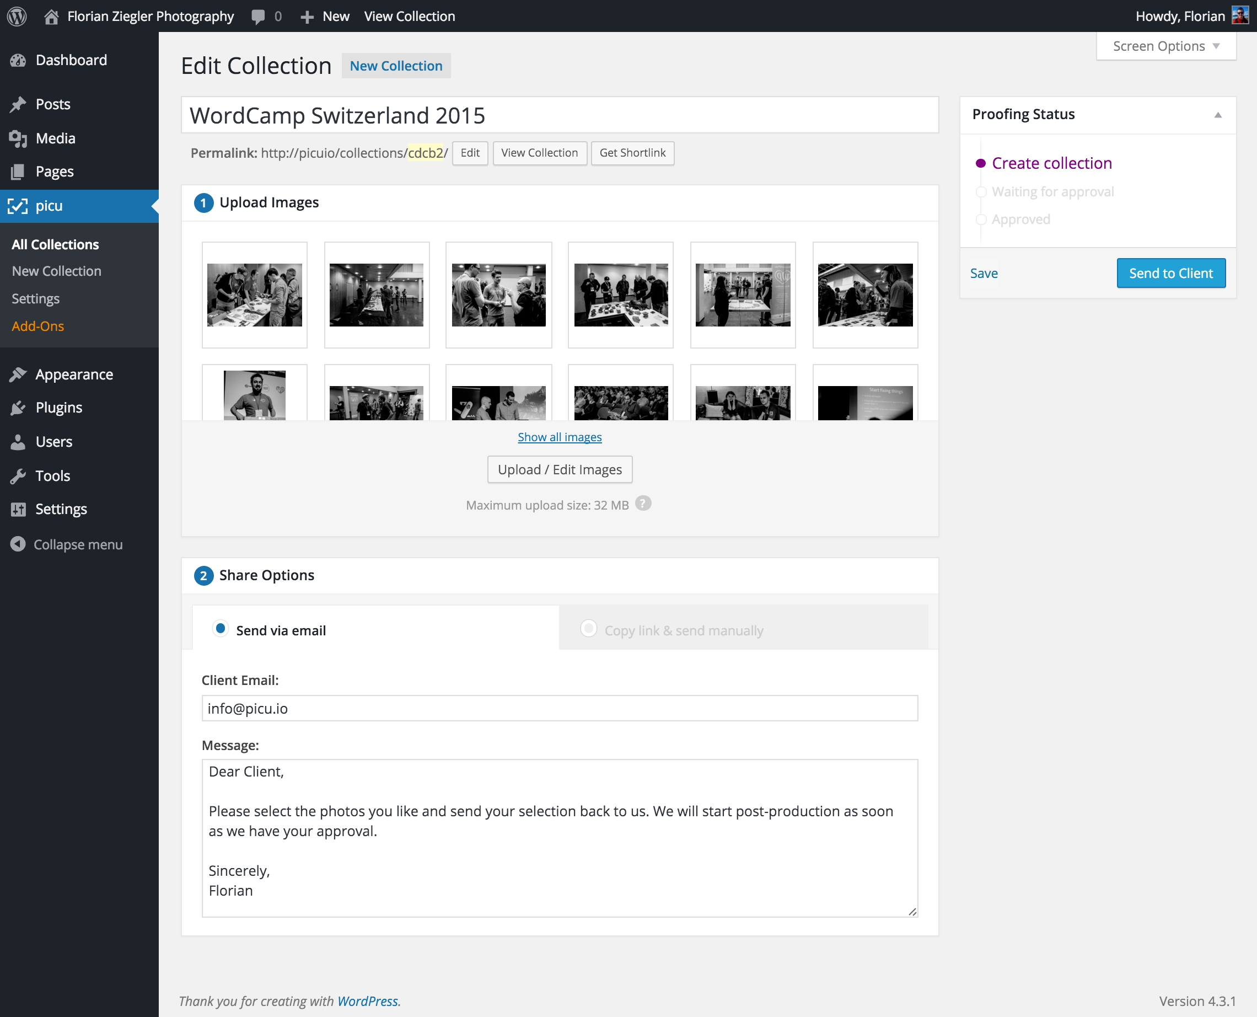Click the Collapse menu arrow icon

click(x=18, y=544)
